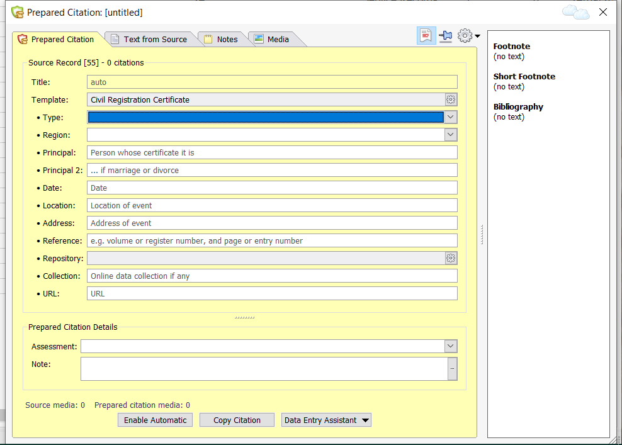The width and height of the screenshot is (622, 445).
Task: Click the Prepared Citation Details group label
Action: click(x=72, y=327)
